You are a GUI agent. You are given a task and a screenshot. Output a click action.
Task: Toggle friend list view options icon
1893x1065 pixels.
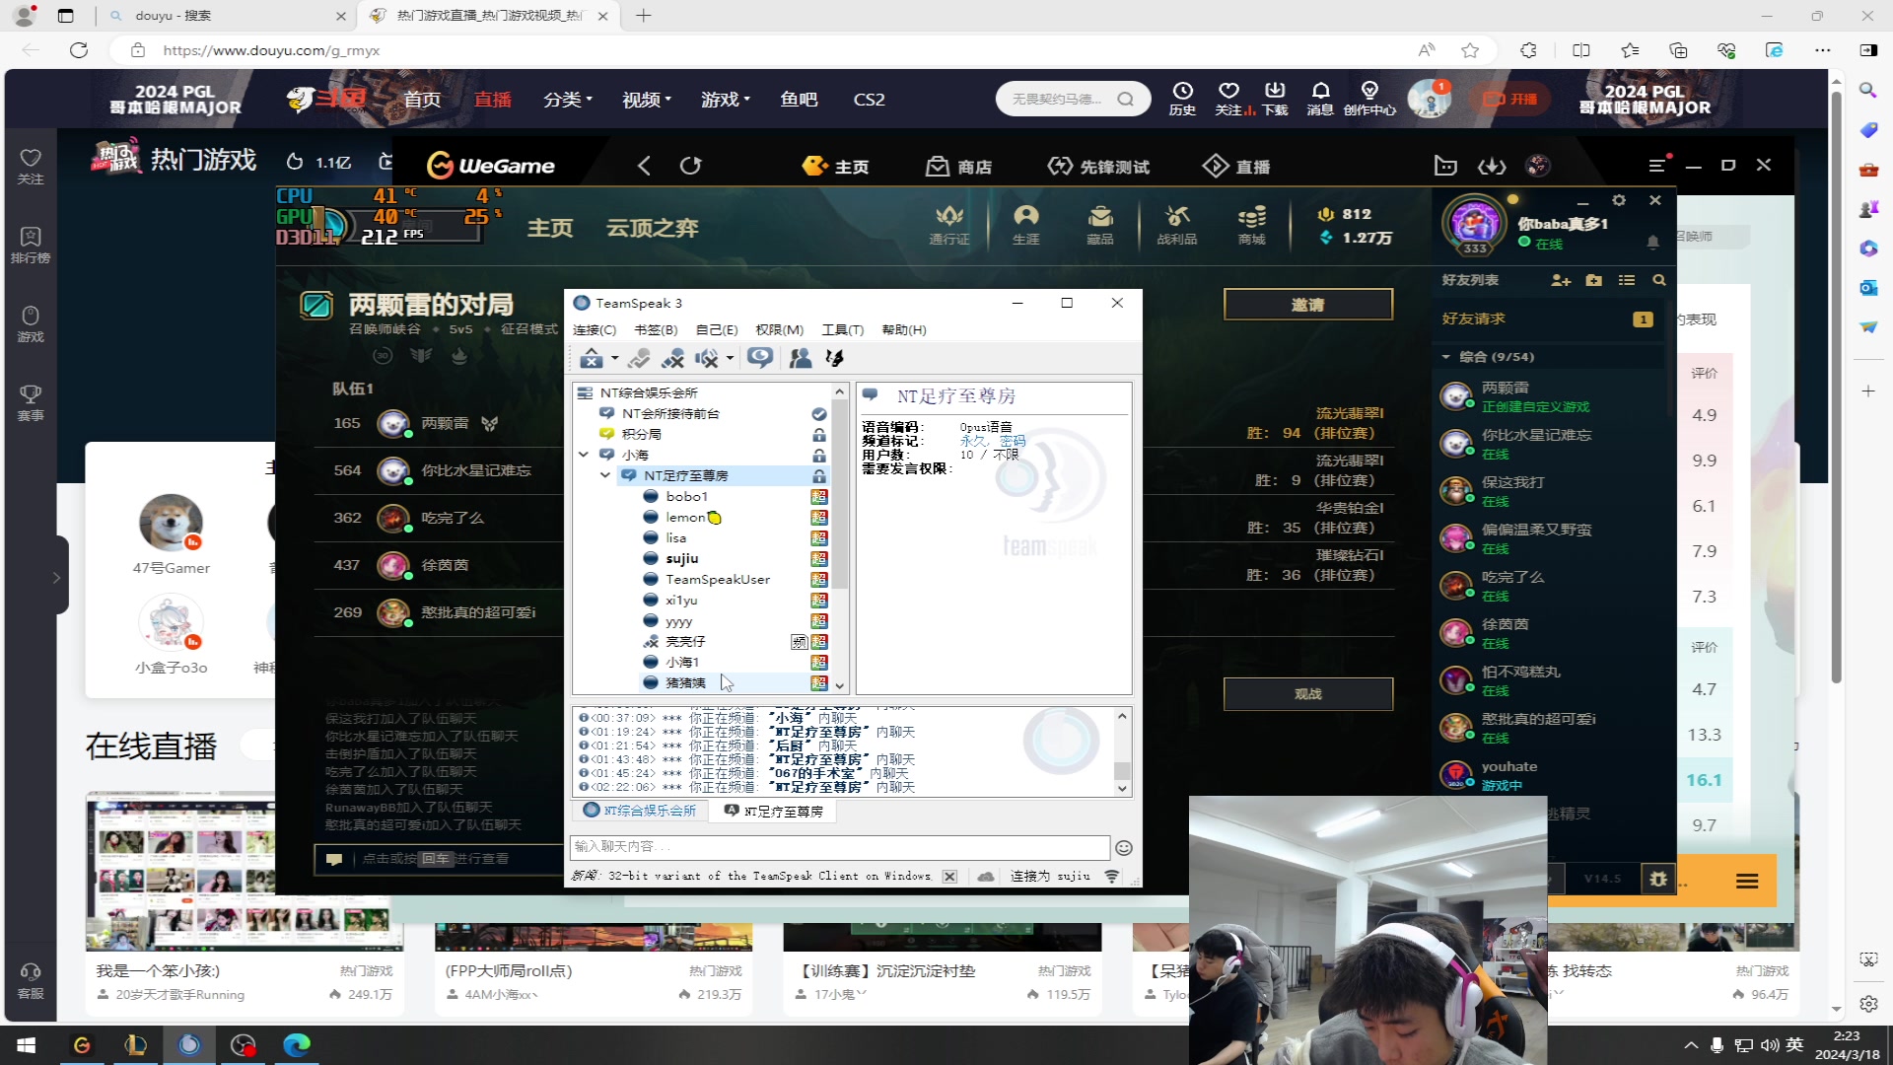1627,281
